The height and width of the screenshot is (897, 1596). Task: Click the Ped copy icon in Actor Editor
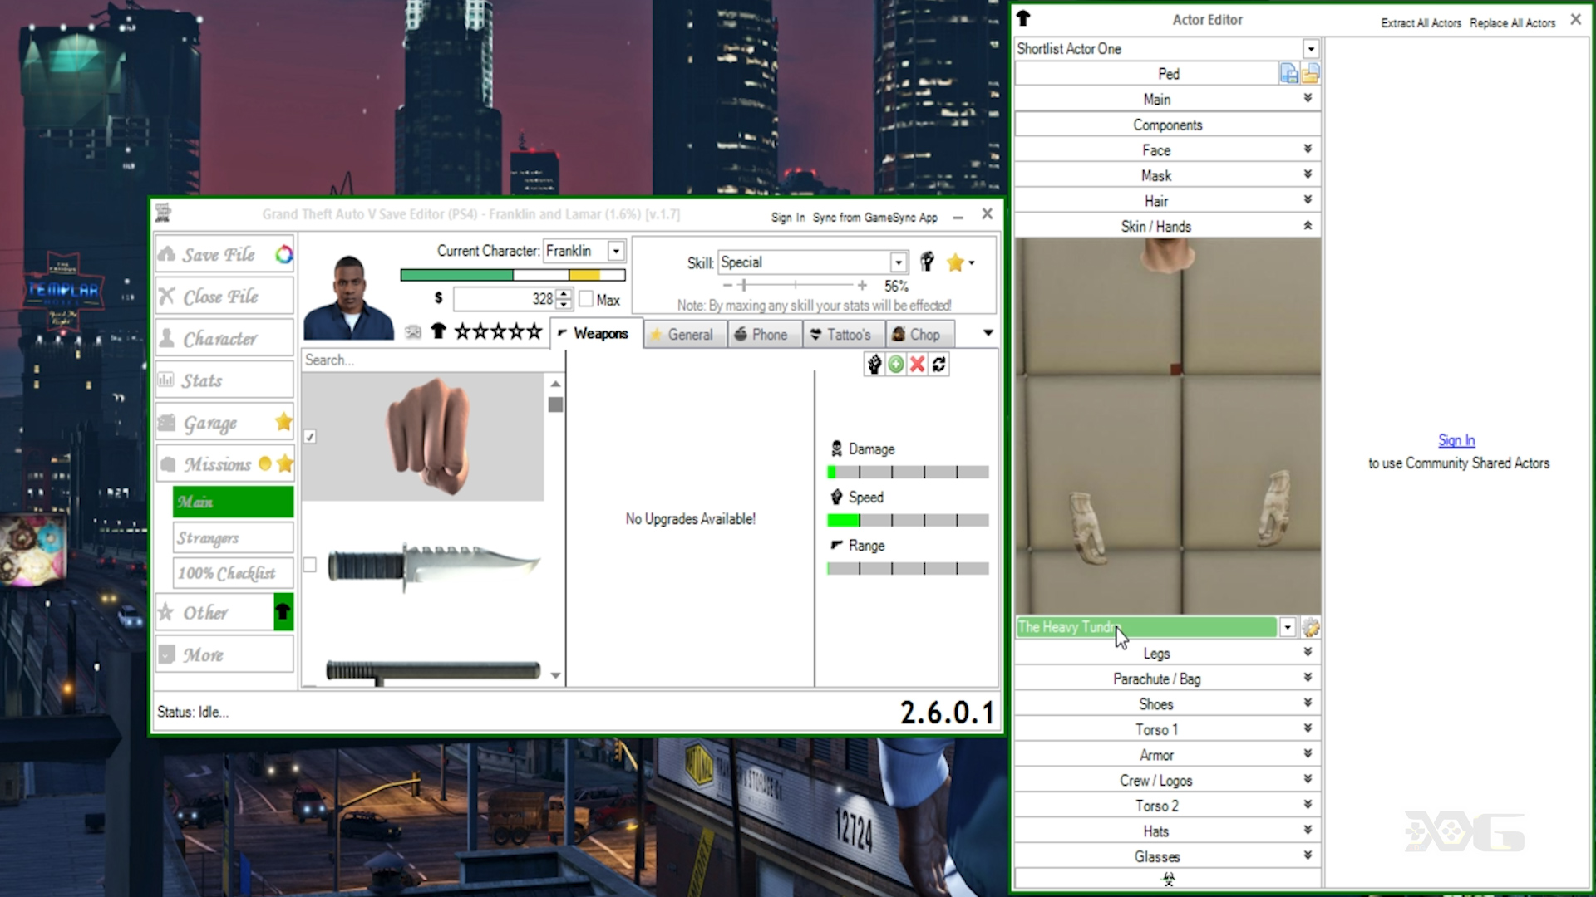coord(1288,74)
